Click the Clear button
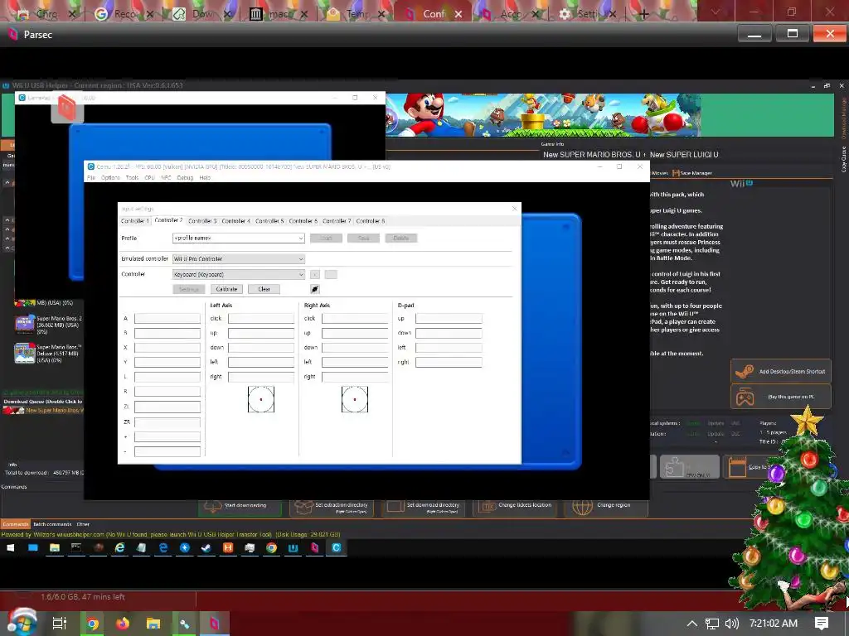The height and width of the screenshot is (636, 849). [264, 289]
